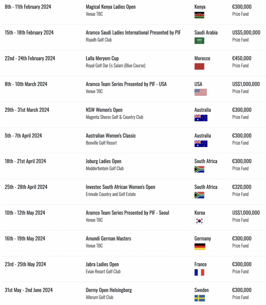This screenshot has width=266, height=305.
Task: Click the Sweden flag icon
Action: pyautogui.click(x=200, y=298)
